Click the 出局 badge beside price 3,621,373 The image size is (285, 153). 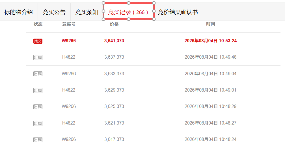click(x=38, y=123)
